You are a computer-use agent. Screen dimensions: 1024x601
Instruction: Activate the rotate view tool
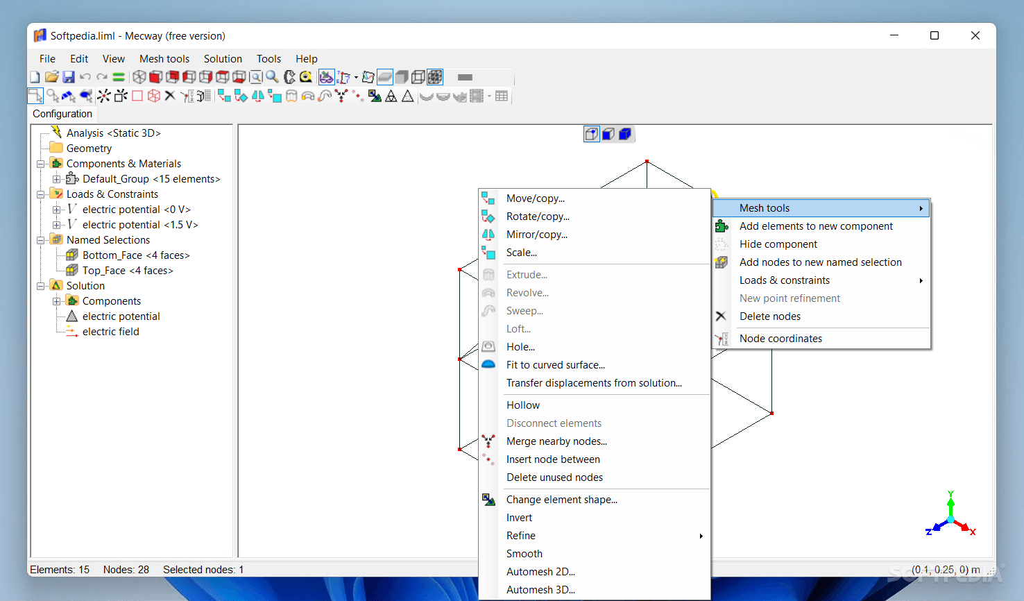click(x=289, y=76)
